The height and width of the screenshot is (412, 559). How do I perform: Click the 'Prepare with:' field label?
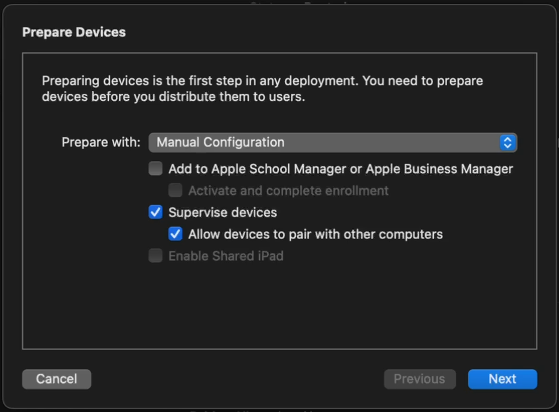101,142
